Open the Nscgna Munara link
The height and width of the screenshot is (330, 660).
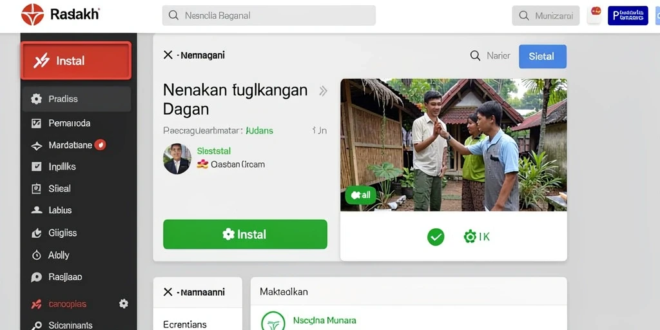tap(325, 321)
